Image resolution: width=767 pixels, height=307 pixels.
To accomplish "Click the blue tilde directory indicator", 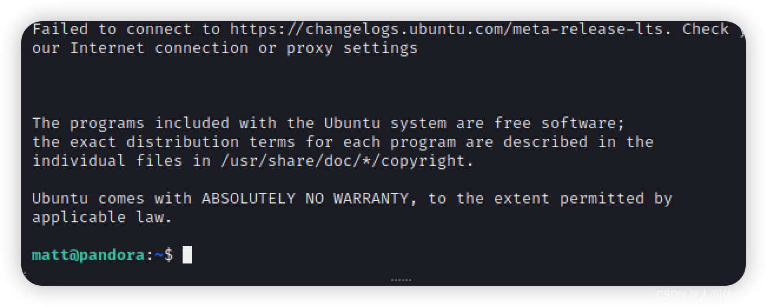I will click(x=159, y=255).
